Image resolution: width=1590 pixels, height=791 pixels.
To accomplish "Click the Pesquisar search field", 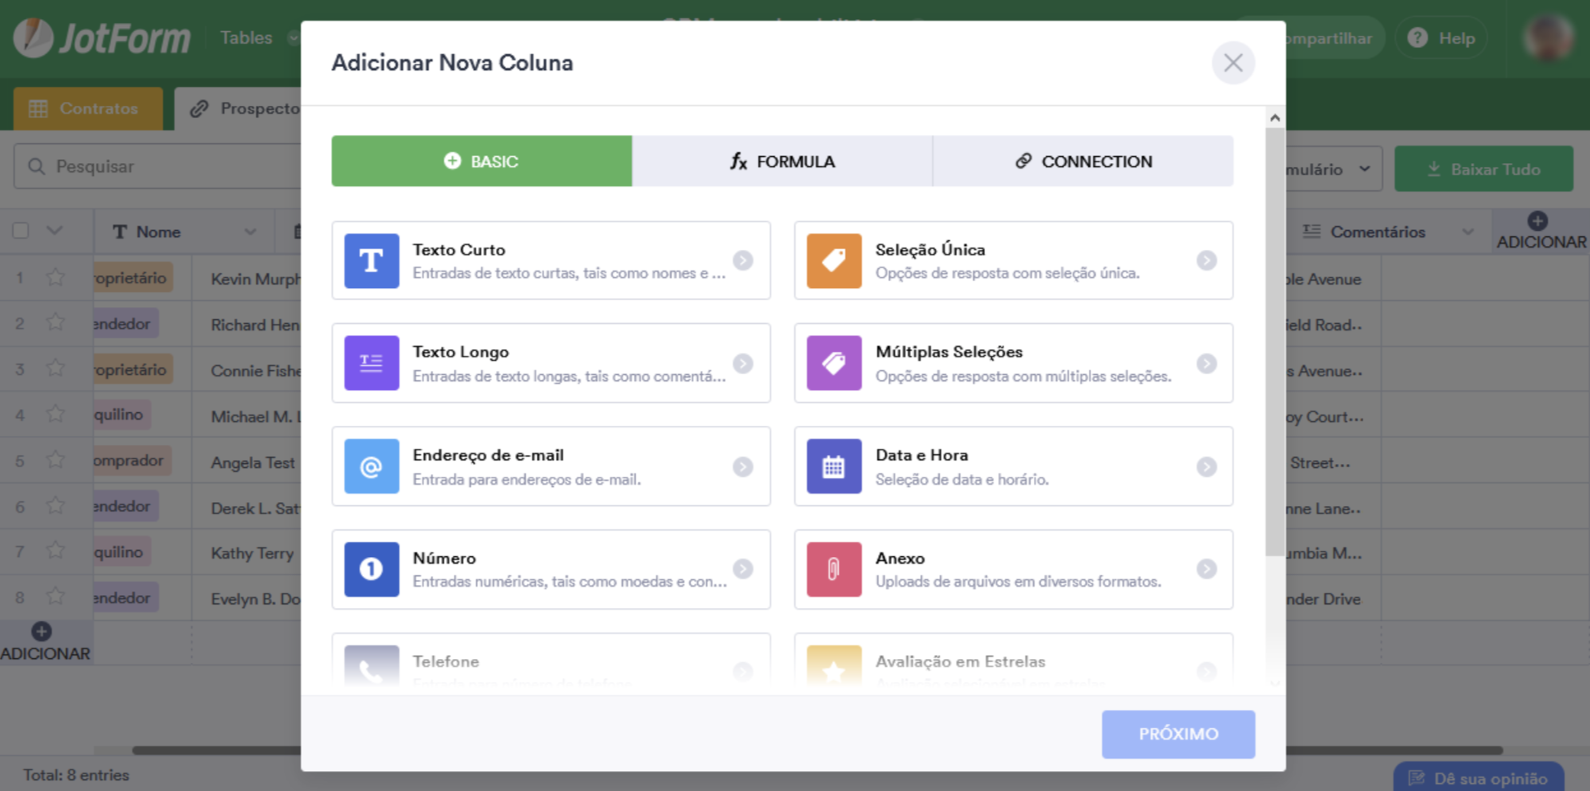I will click(159, 166).
